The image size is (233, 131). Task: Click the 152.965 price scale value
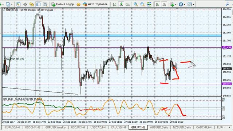point(227,9)
